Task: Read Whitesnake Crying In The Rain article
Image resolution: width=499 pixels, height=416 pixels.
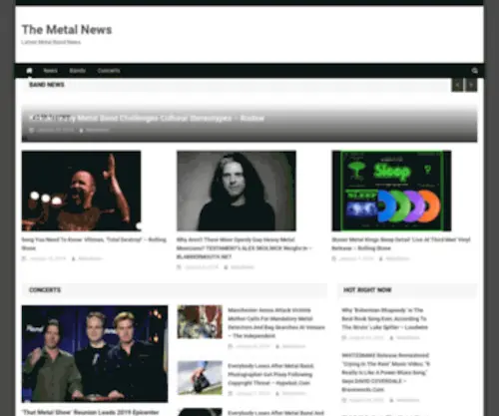Action: click(x=386, y=372)
